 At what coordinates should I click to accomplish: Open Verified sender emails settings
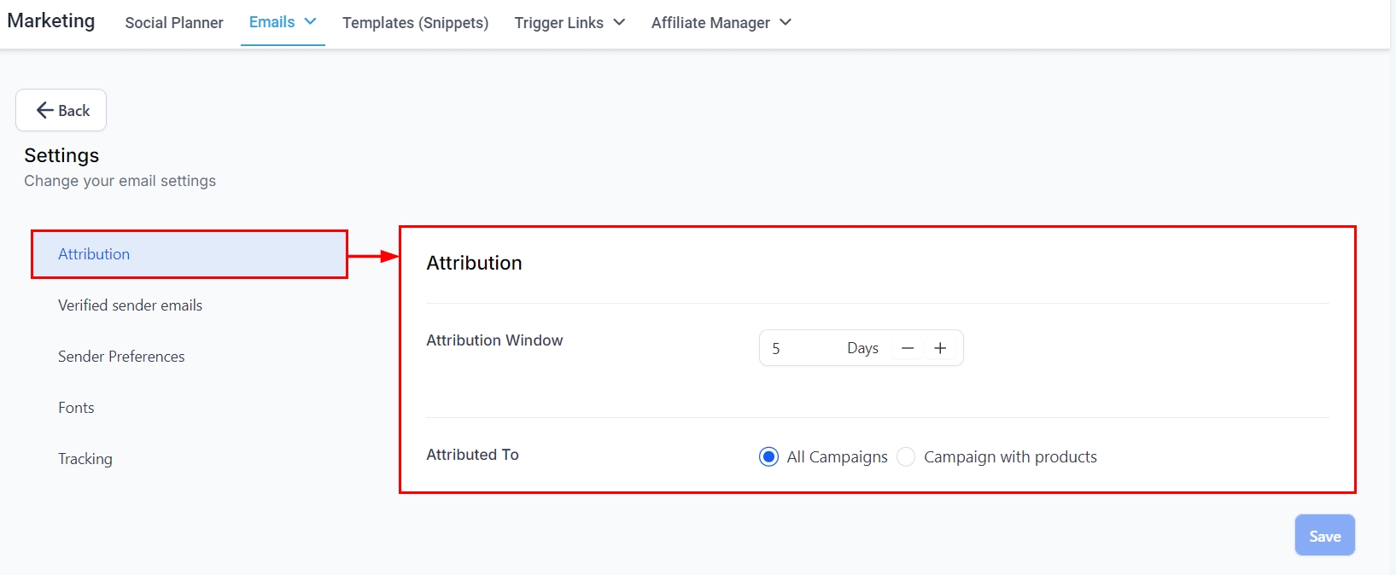130,305
